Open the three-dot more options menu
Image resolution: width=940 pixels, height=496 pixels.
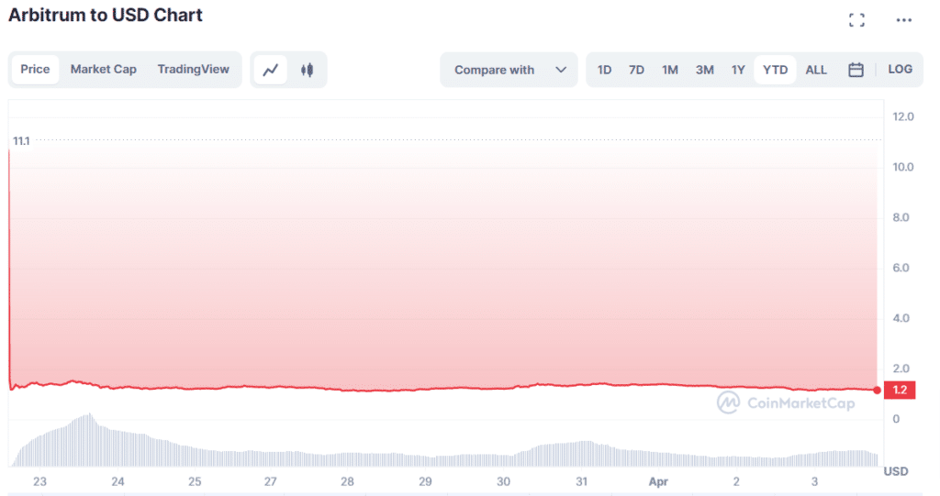tap(903, 20)
